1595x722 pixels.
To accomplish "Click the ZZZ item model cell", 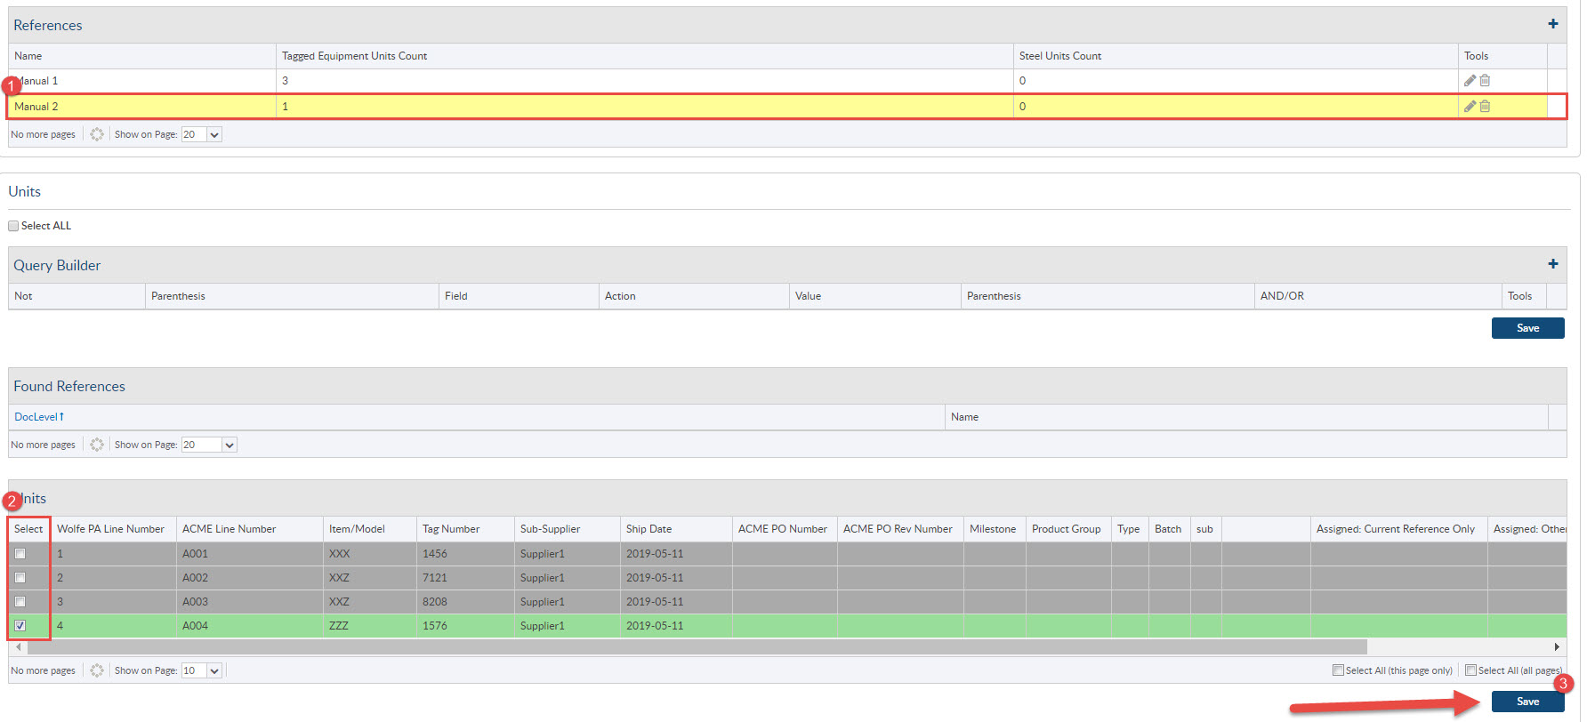I will (370, 626).
